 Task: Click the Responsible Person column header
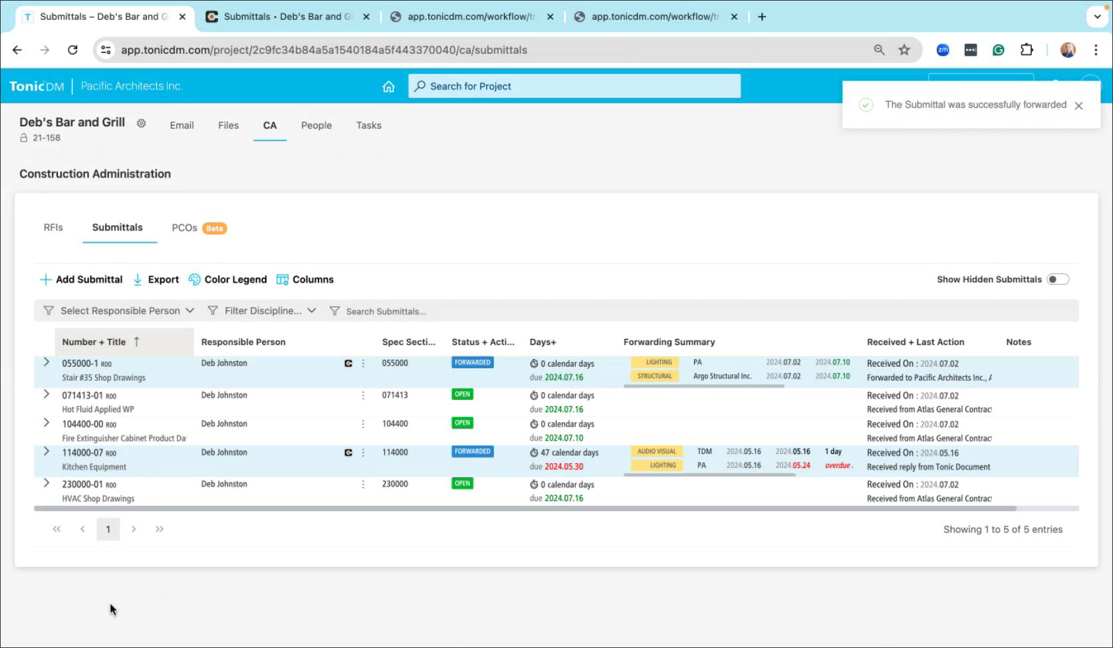243,342
